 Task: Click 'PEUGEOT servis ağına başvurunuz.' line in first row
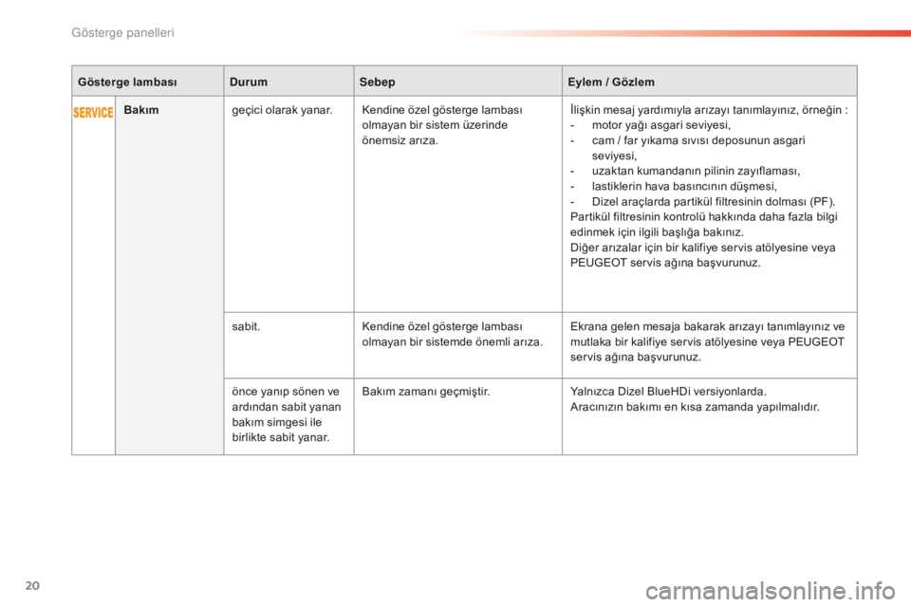click(x=665, y=263)
